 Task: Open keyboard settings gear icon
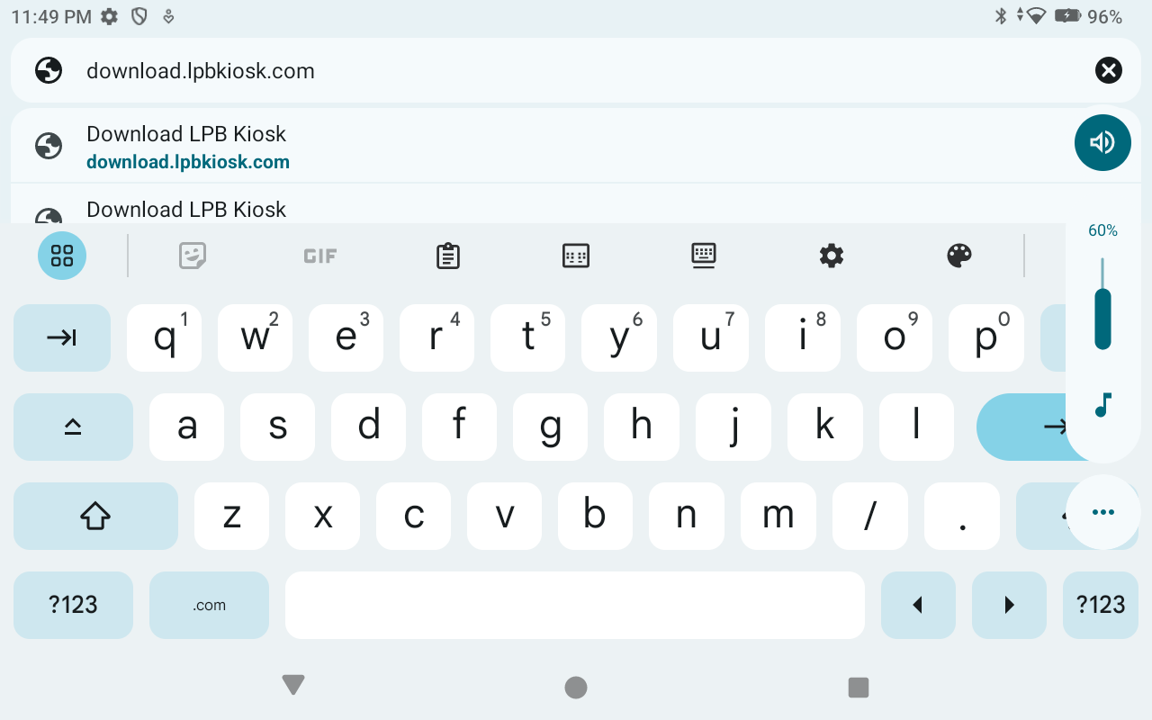tap(831, 256)
